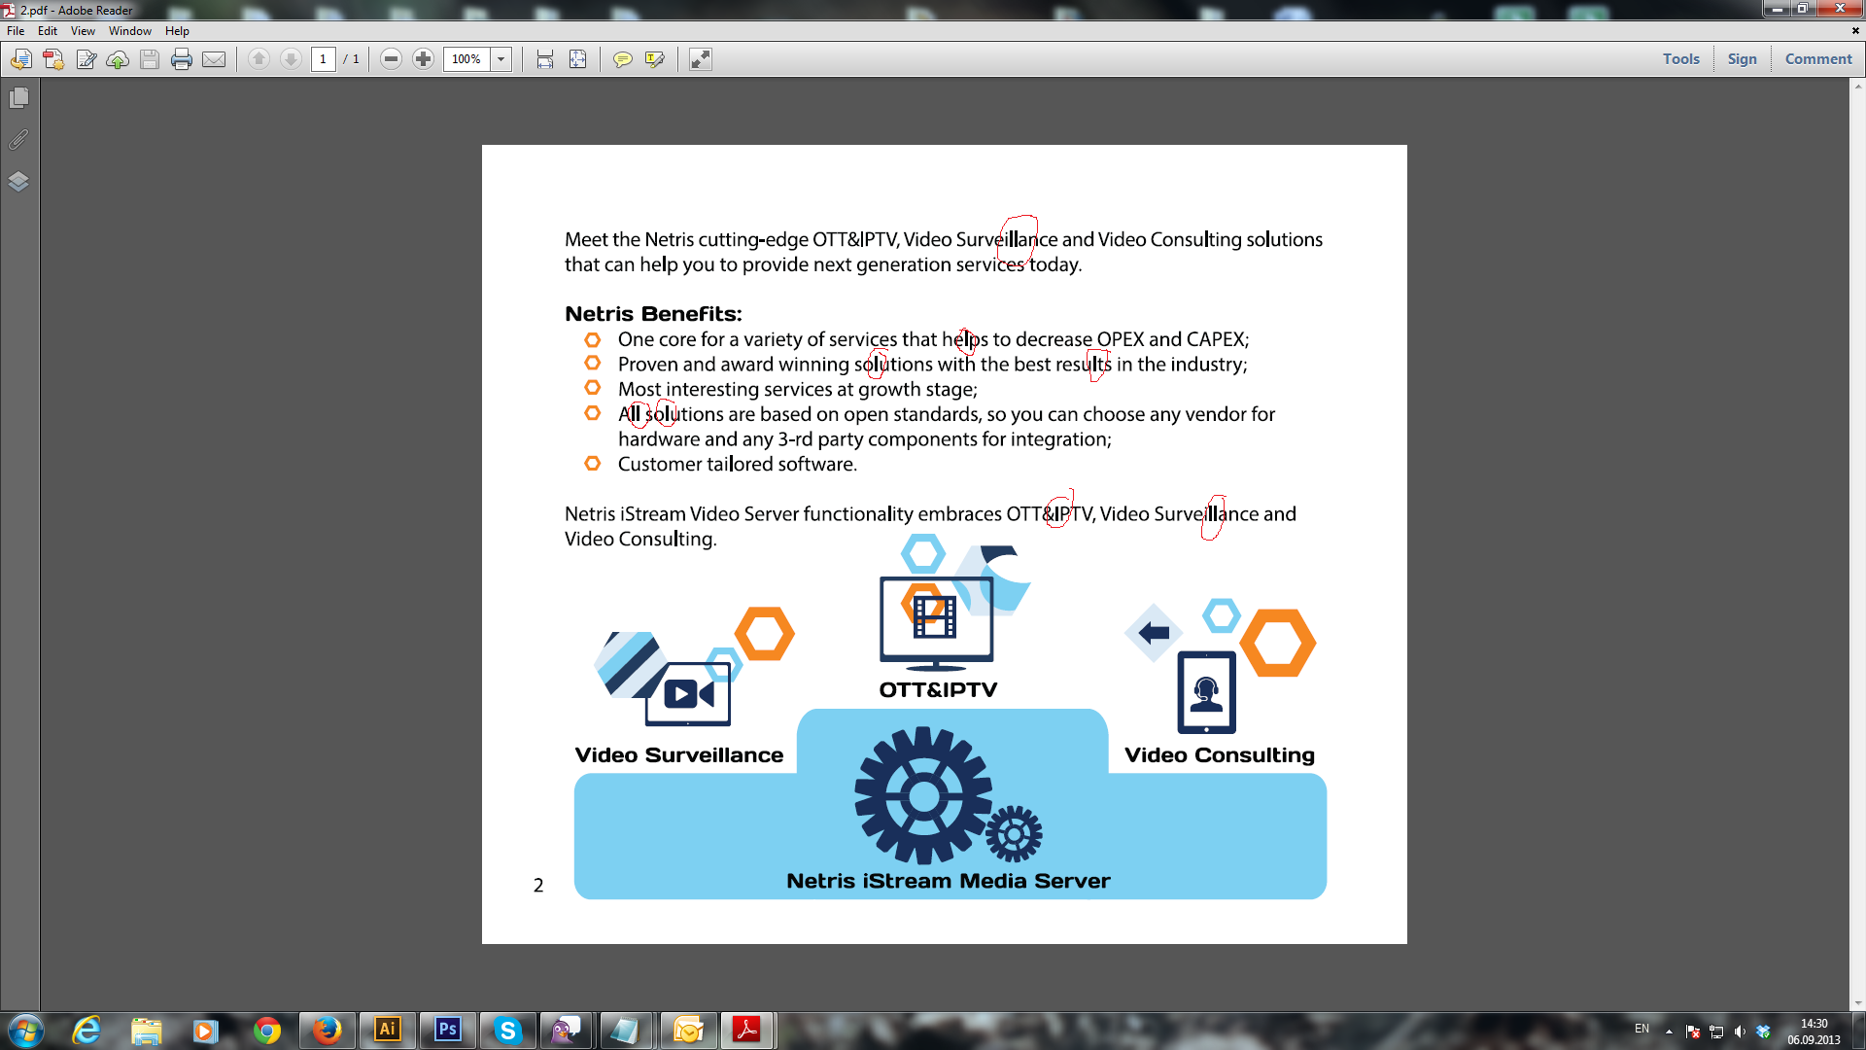Click the Save floppy disk icon

(150, 59)
